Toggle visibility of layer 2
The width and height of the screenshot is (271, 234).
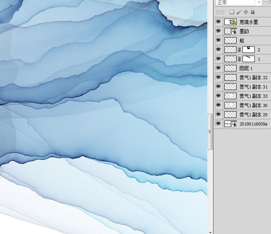(218, 50)
